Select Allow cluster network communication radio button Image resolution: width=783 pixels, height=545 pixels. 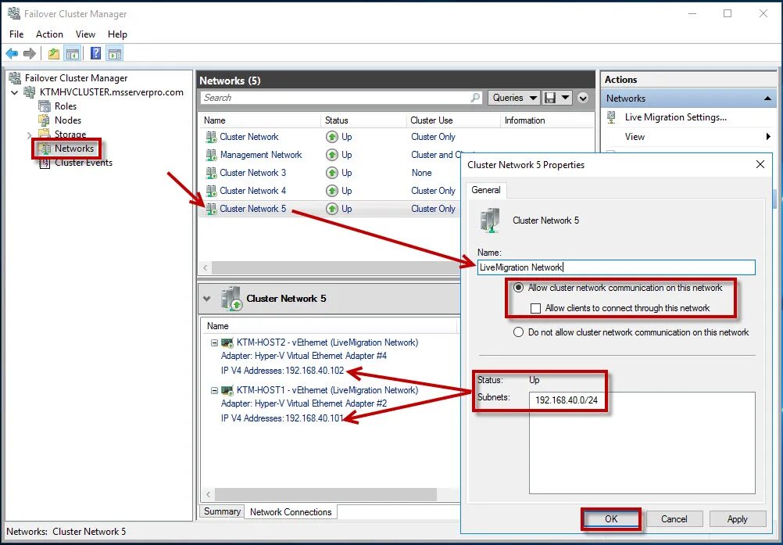(519, 288)
